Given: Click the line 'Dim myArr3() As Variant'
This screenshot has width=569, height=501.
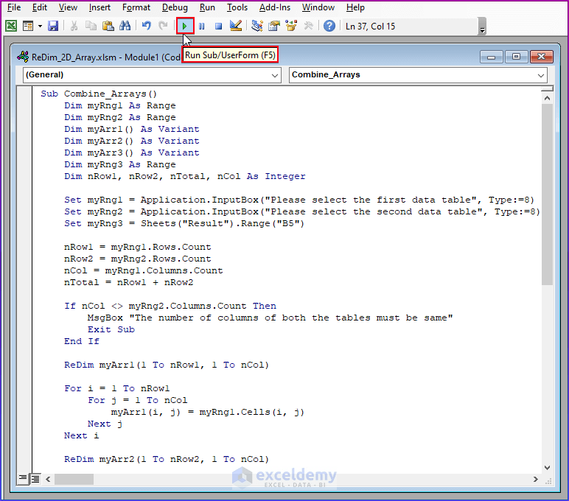Looking at the screenshot, I should (x=132, y=153).
